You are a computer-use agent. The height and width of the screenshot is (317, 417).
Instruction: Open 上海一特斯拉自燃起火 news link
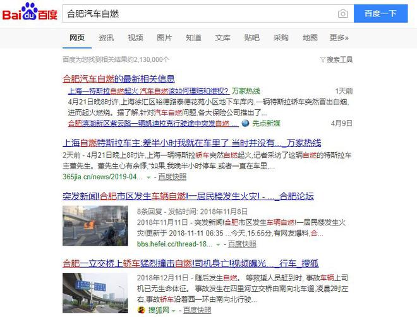pos(148,91)
